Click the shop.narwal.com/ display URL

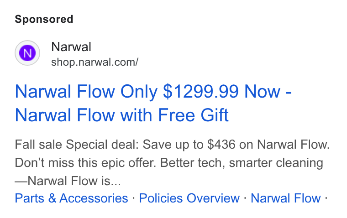coord(95,62)
